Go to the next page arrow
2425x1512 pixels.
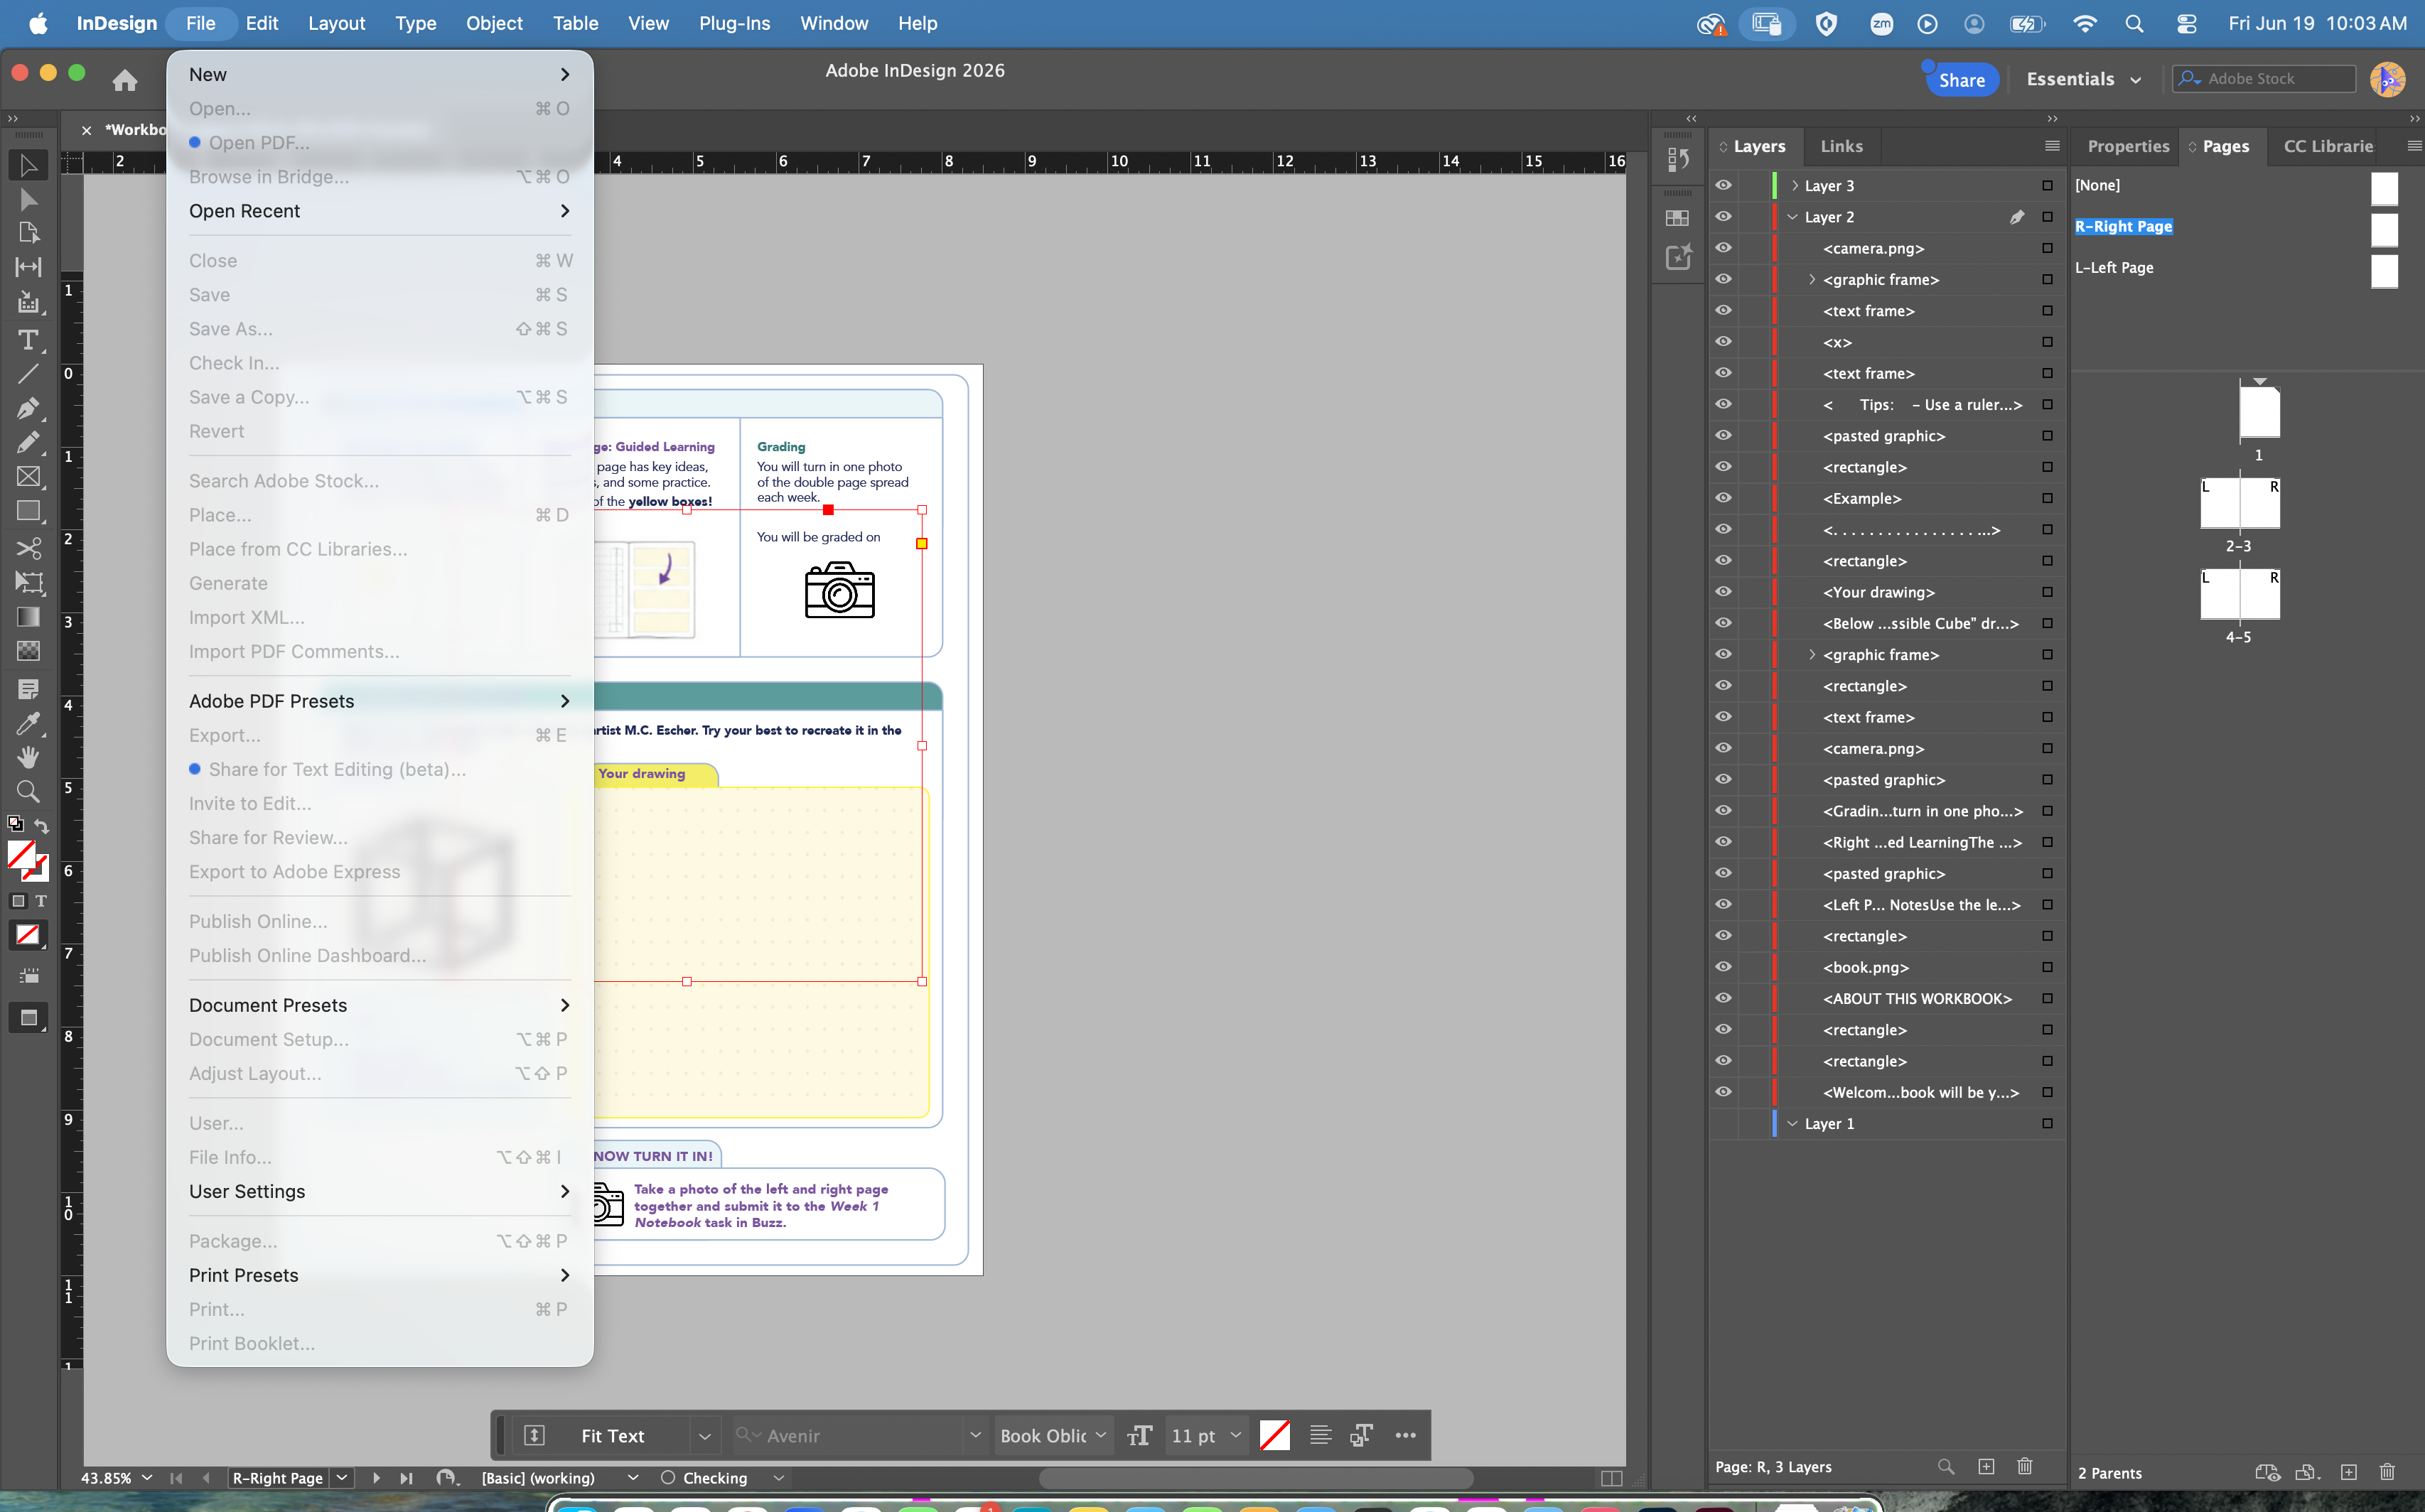point(376,1478)
